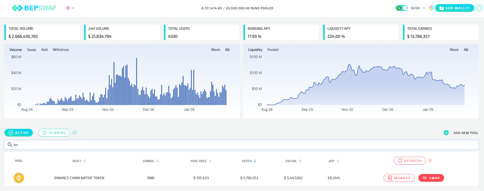This screenshot has height=191, width=484.
Task: Click the multicolor circle icon near BUSD
Action: [432, 8]
